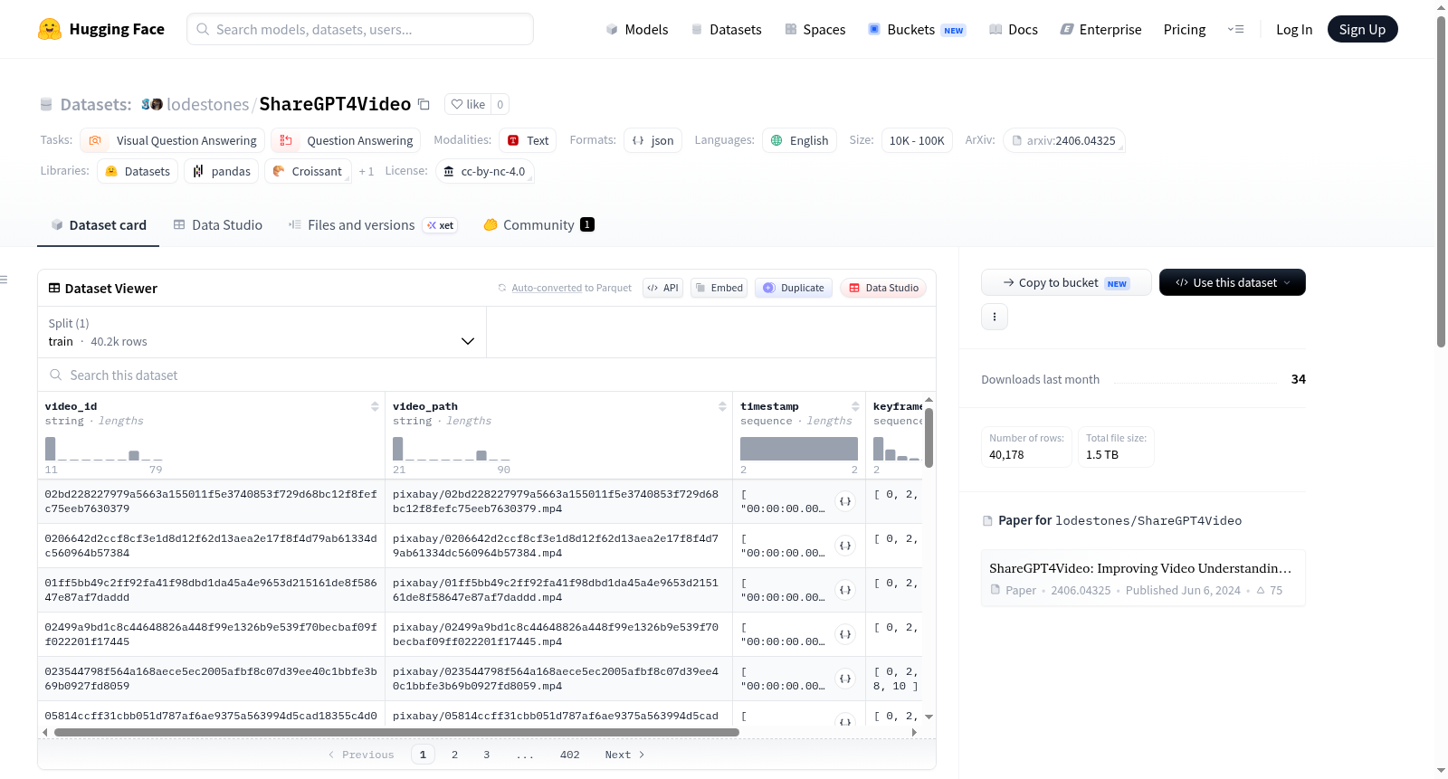Open the Datasets page
The image size is (1448, 779).
coord(726,29)
